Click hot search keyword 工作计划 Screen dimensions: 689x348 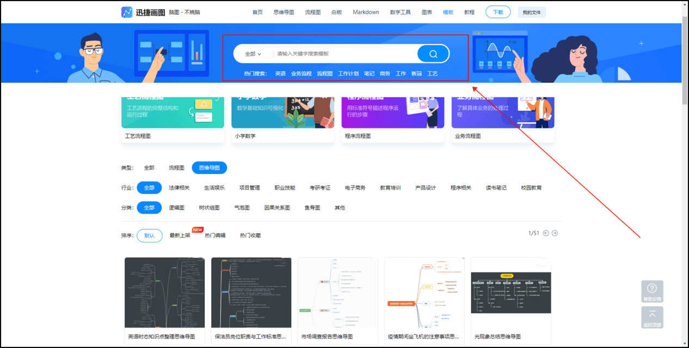point(348,73)
